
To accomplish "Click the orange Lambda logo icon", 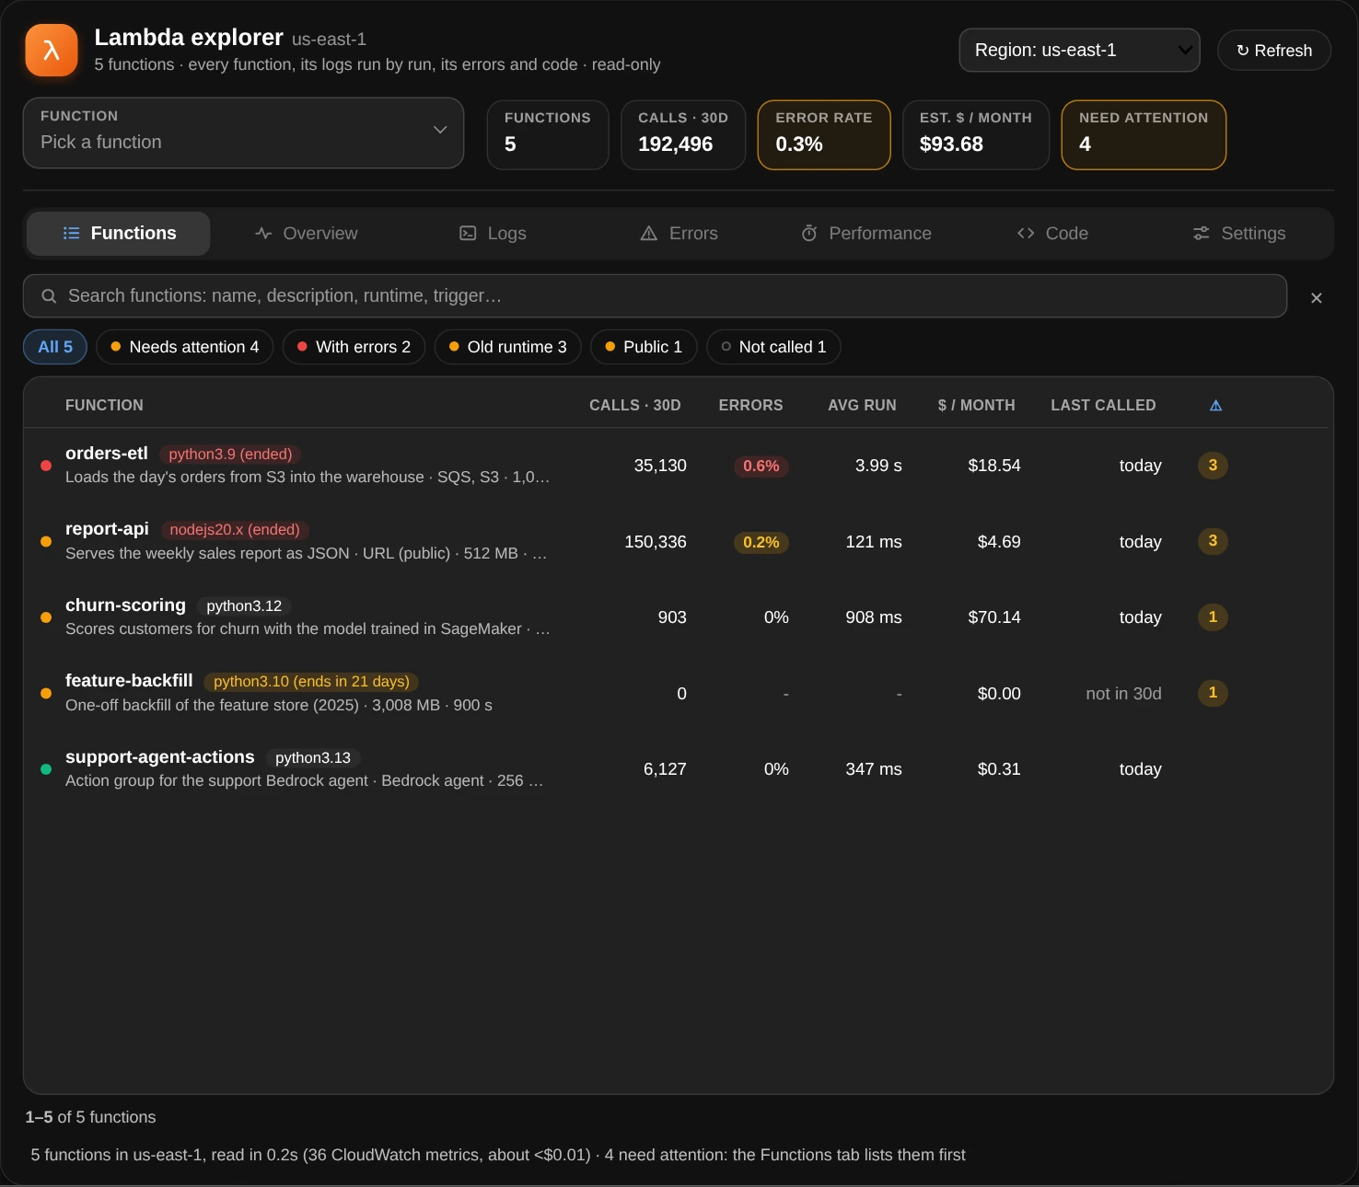I will pyautogui.click(x=52, y=51).
